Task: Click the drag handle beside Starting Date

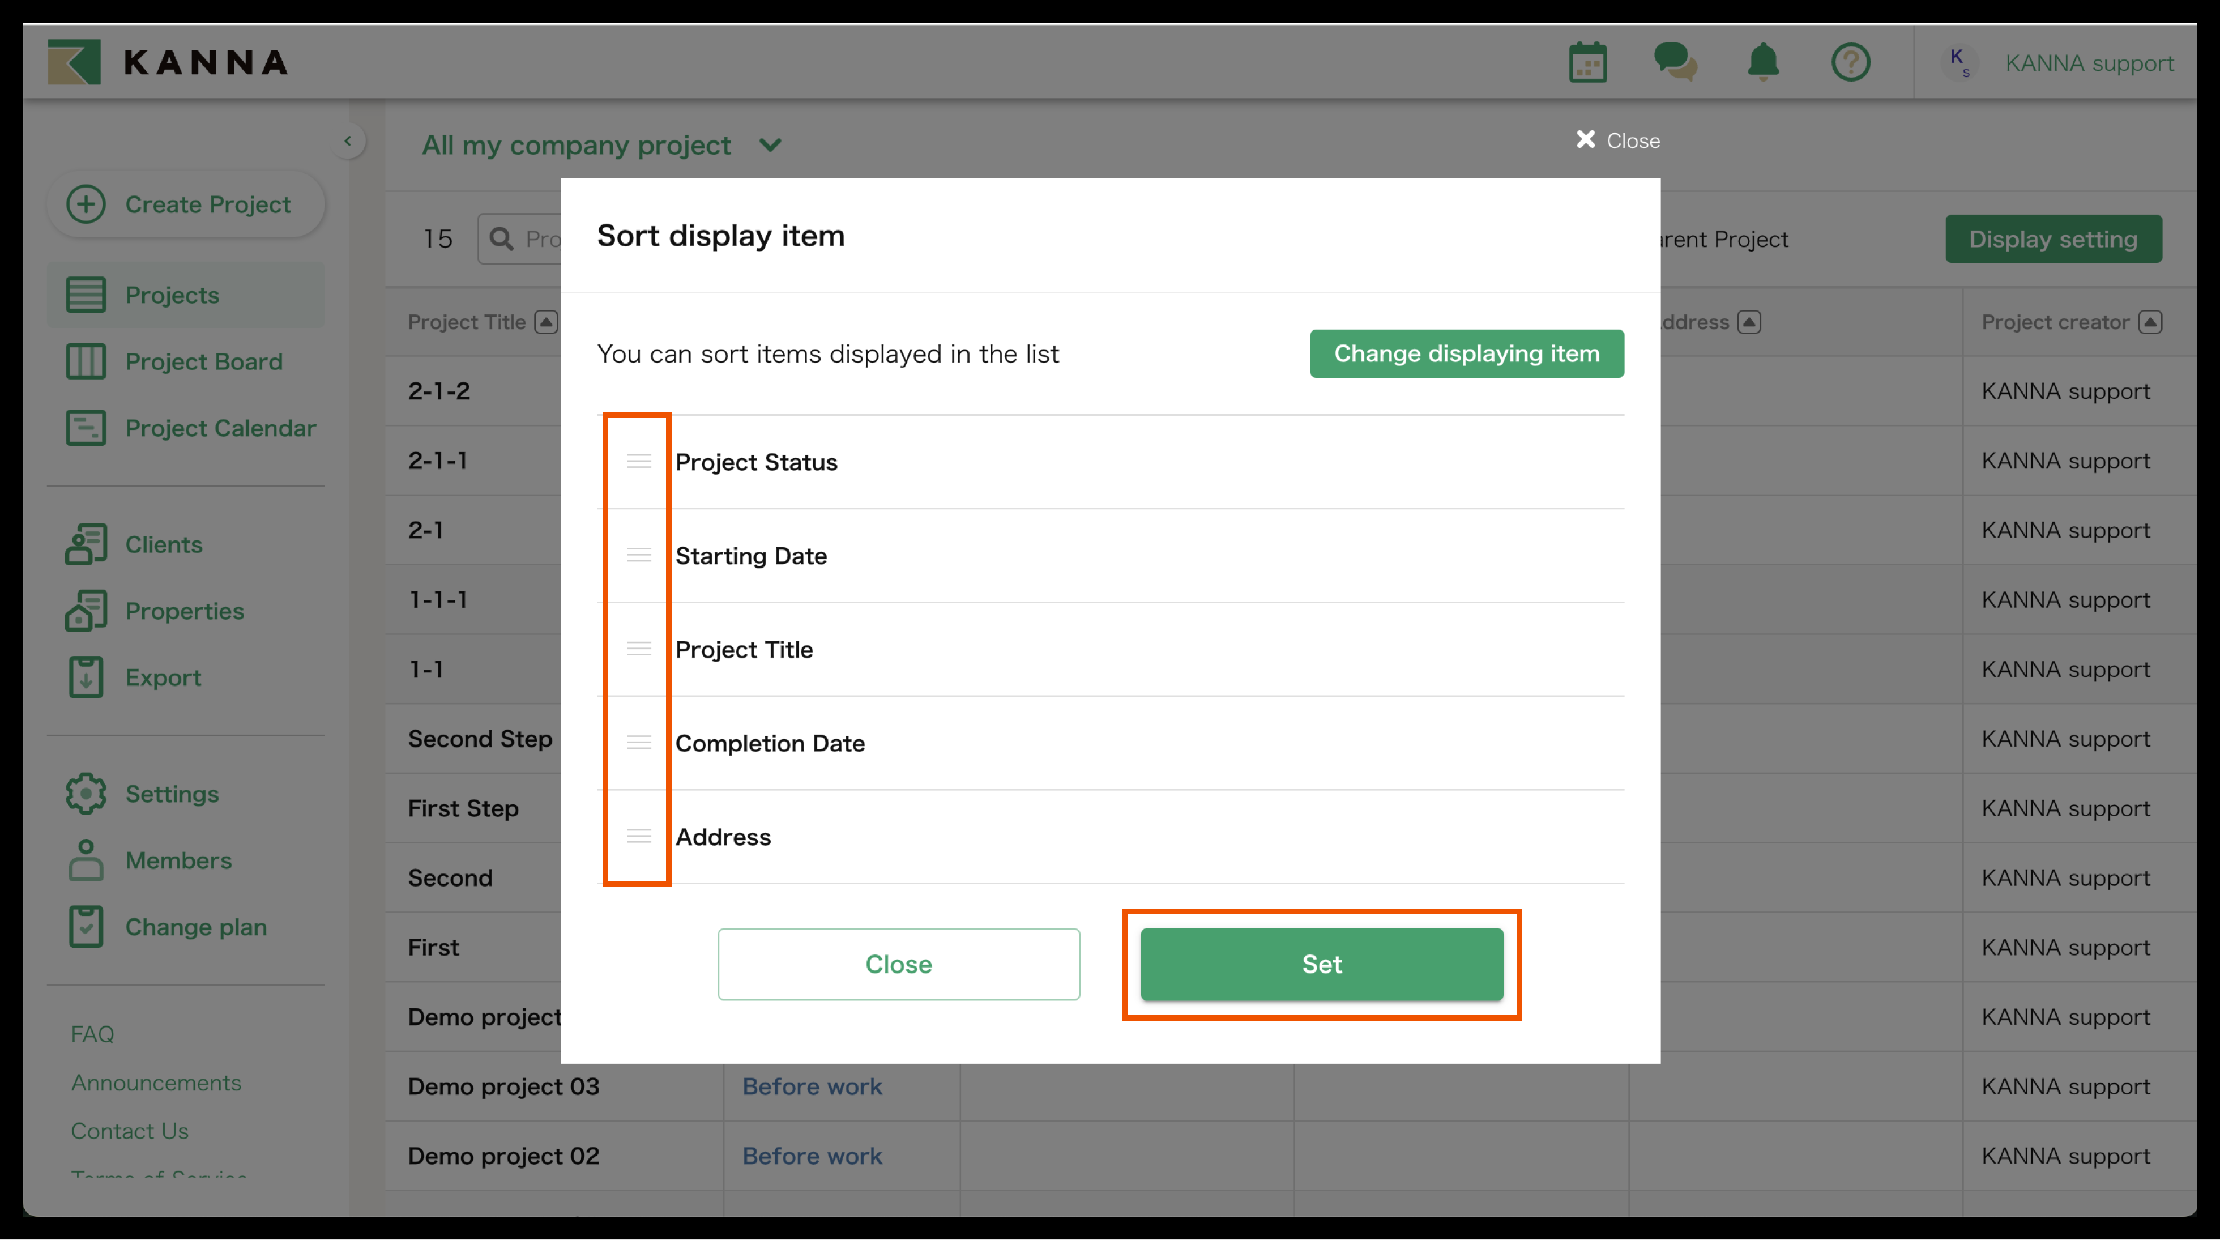Action: [x=639, y=555]
